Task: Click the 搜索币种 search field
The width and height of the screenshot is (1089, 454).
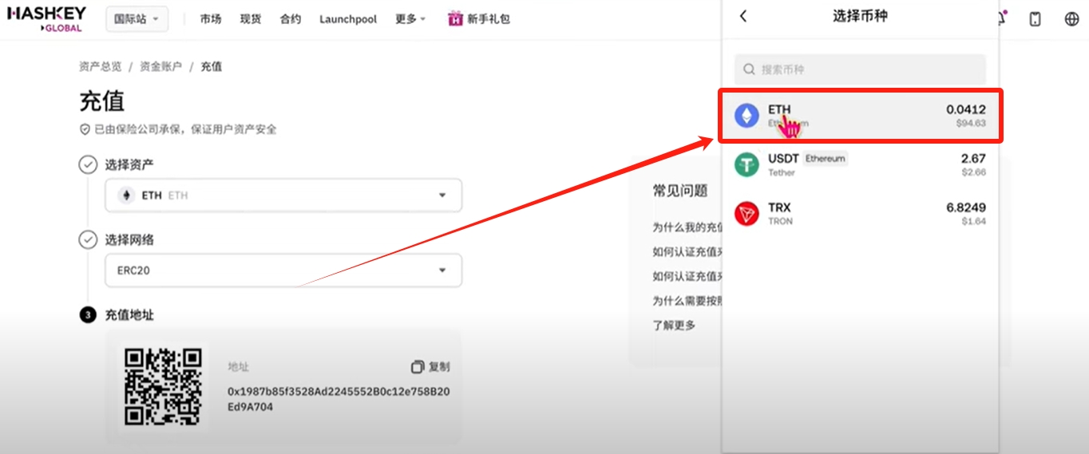Action: (x=860, y=69)
